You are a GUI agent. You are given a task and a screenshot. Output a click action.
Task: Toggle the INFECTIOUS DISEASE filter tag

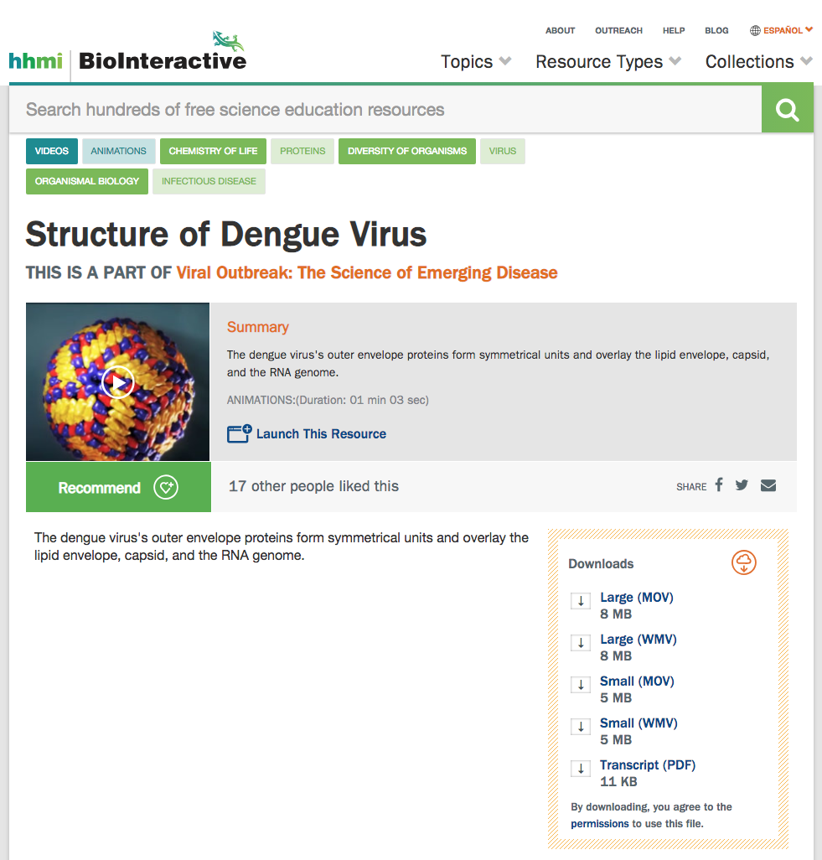pyautogui.click(x=209, y=180)
